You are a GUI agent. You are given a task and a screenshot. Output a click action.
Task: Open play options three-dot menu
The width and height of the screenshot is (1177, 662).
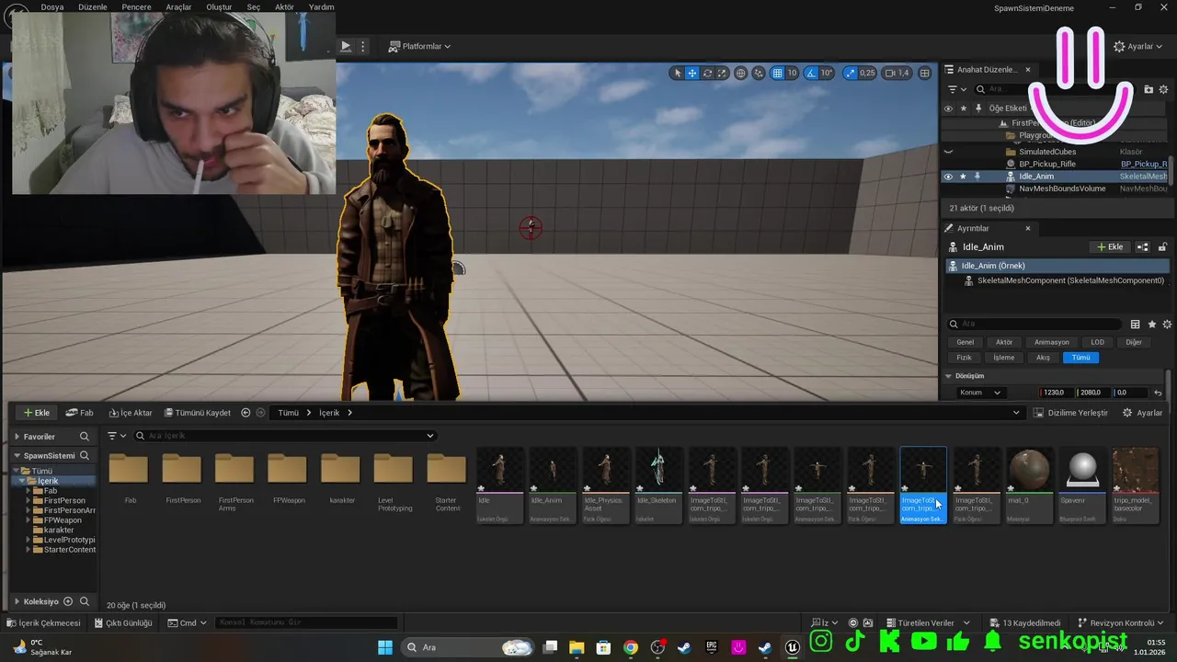363,46
